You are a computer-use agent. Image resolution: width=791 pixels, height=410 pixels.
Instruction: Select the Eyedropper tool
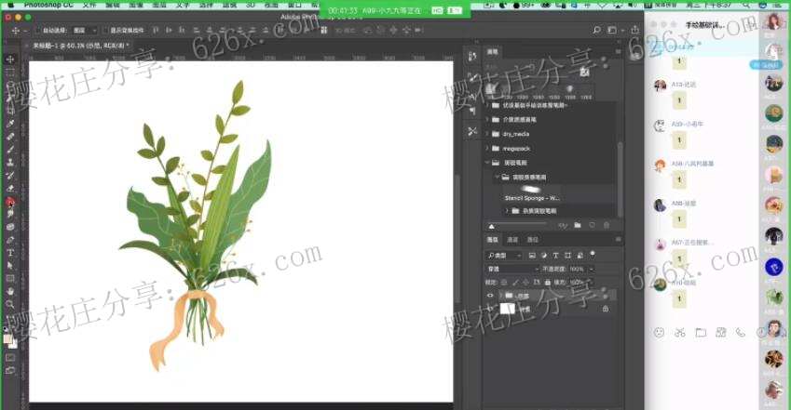[10, 124]
